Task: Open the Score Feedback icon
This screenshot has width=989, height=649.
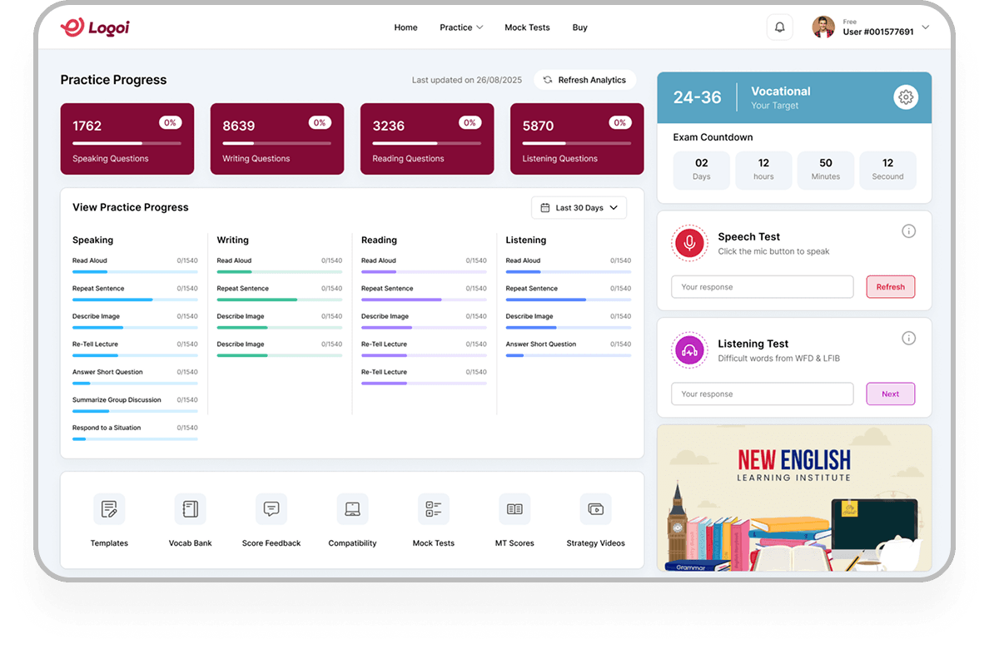Action: (x=271, y=509)
